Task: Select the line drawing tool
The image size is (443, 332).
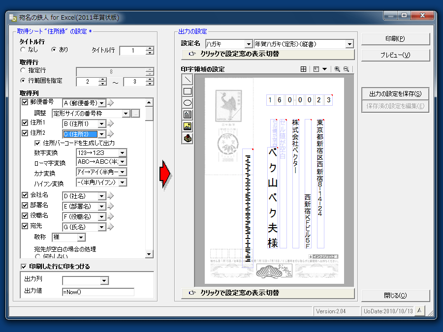Action: [x=188, y=80]
